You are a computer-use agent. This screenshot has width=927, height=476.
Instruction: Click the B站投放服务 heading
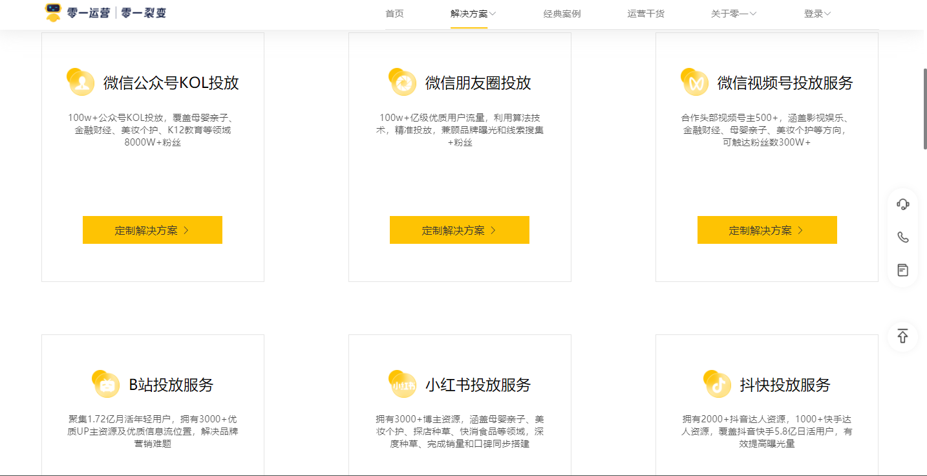[171, 385]
